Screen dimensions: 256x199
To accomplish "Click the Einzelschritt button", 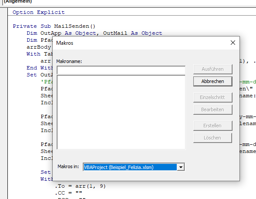I will [213, 97].
